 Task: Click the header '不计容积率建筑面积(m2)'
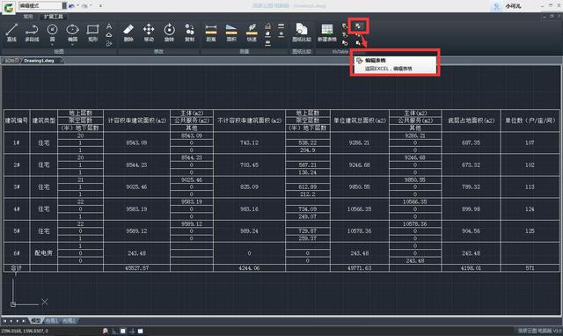click(x=249, y=121)
